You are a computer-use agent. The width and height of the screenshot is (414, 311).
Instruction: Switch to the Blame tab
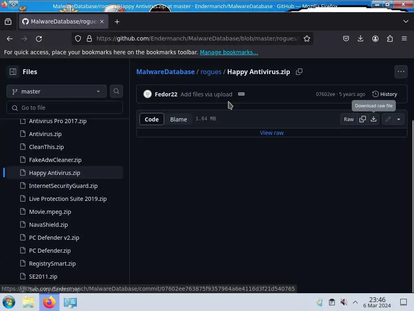[178, 119]
